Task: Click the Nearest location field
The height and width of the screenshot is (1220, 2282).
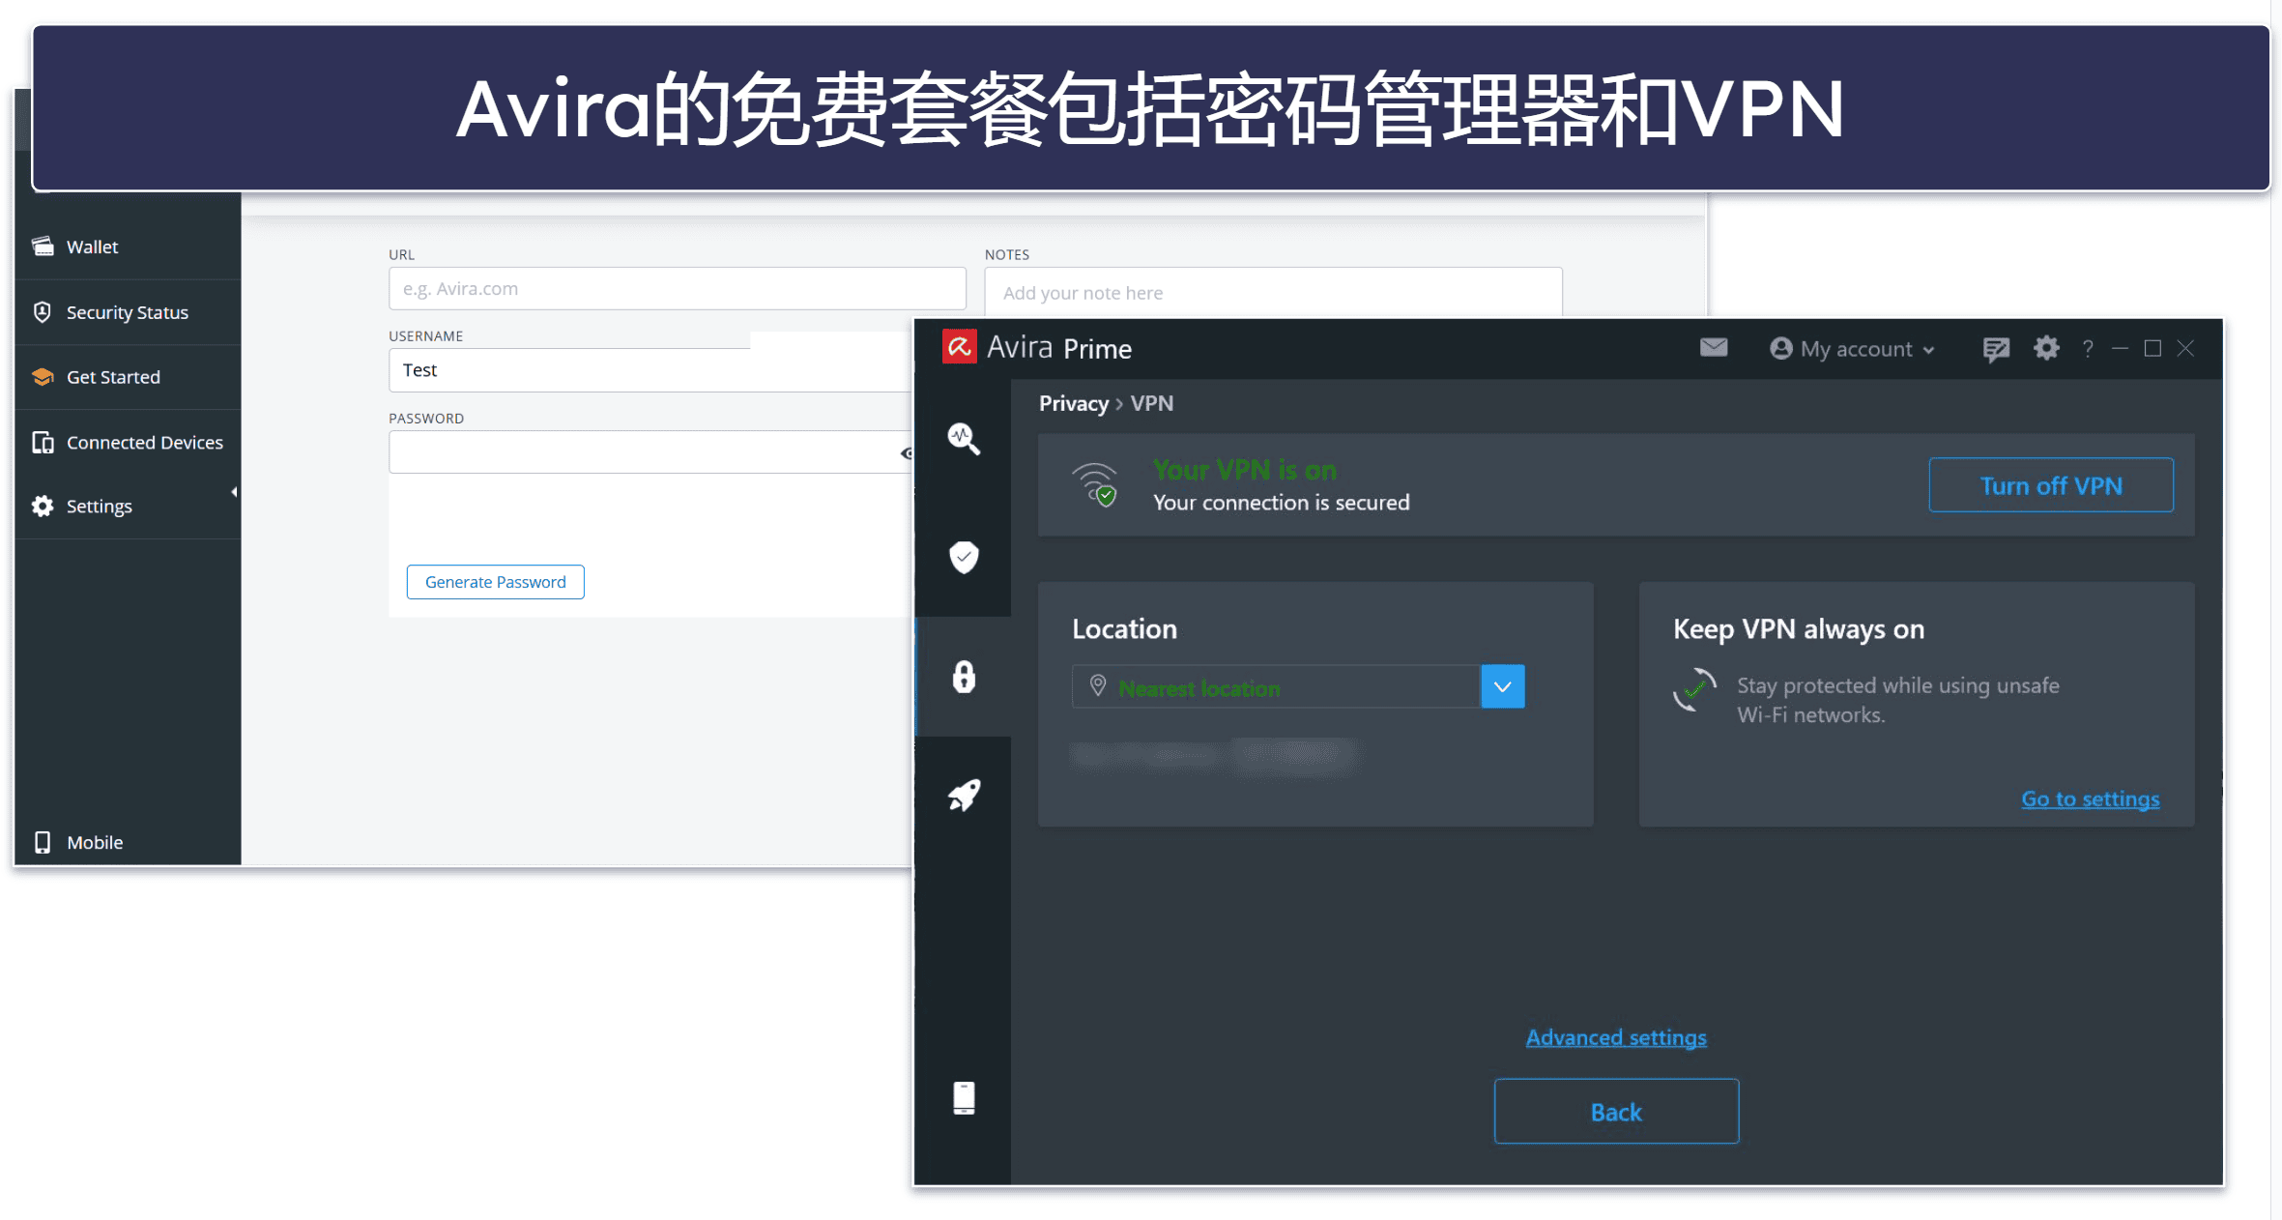Action: point(1276,686)
